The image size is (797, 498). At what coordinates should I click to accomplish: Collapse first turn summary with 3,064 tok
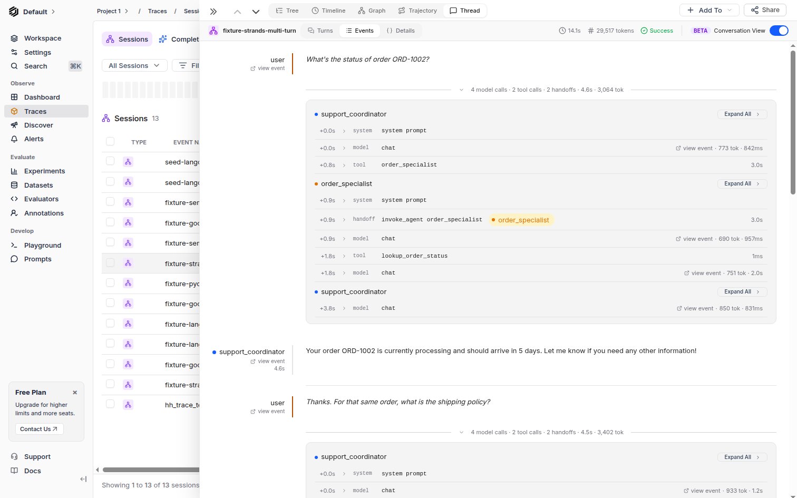point(541,90)
